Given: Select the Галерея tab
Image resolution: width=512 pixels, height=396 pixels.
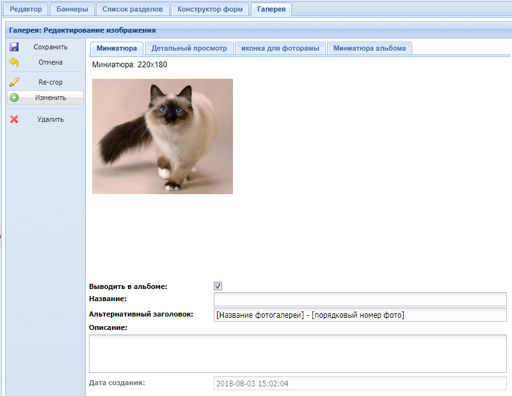Looking at the screenshot, I should [271, 9].
